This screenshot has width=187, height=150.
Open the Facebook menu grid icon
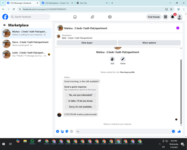[165, 17]
